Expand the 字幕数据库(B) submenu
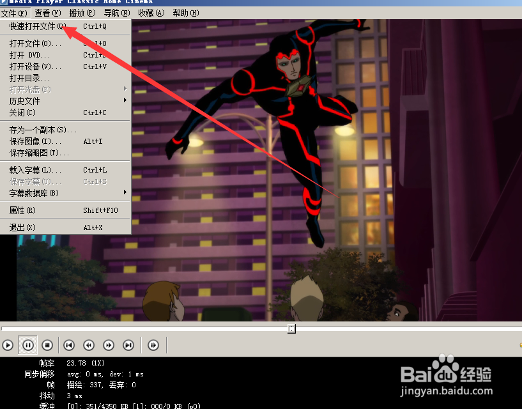 [x=65, y=193]
